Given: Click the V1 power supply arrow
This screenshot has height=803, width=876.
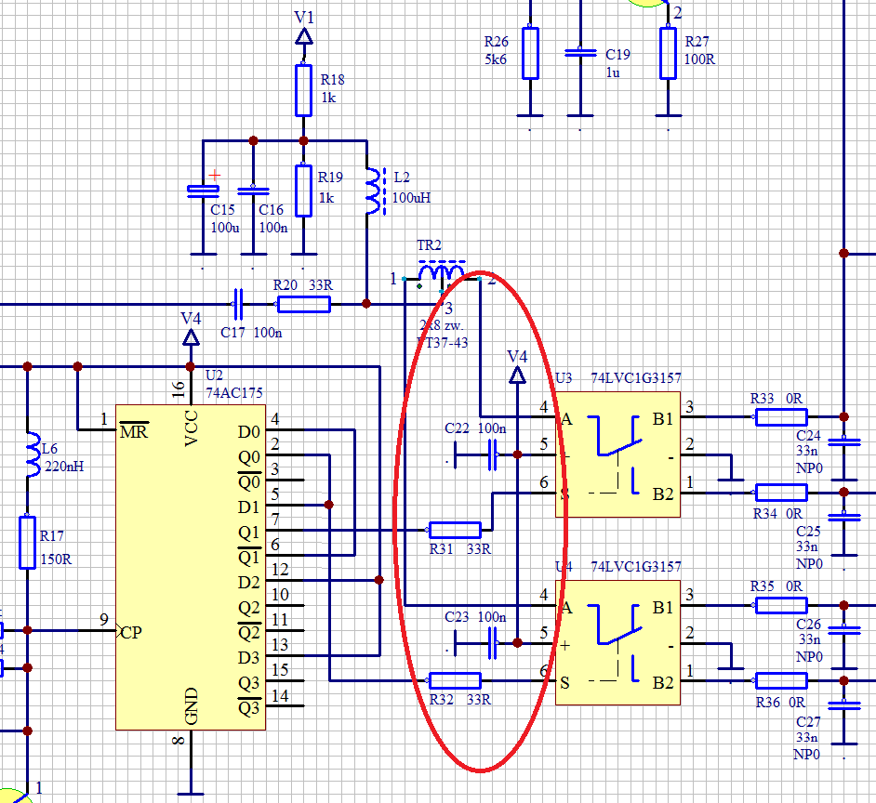Looking at the screenshot, I should [x=303, y=36].
